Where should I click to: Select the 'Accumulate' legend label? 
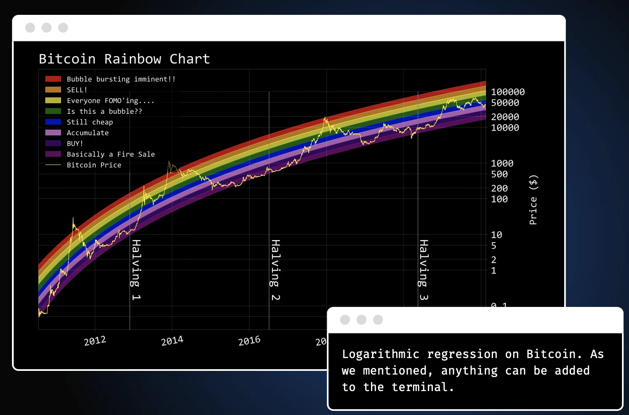click(x=88, y=132)
